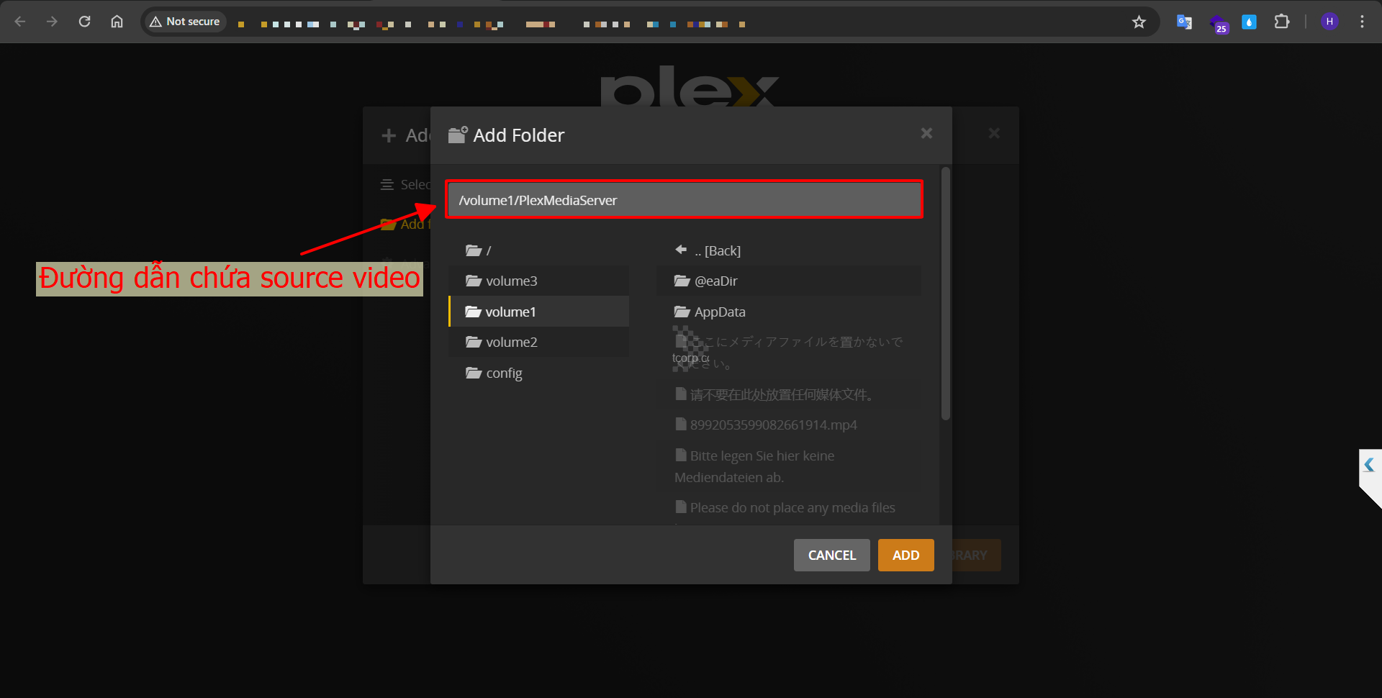Open the browser Extensions puzzle icon
Image resolution: width=1382 pixels, height=698 pixels.
[x=1281, y=22]
